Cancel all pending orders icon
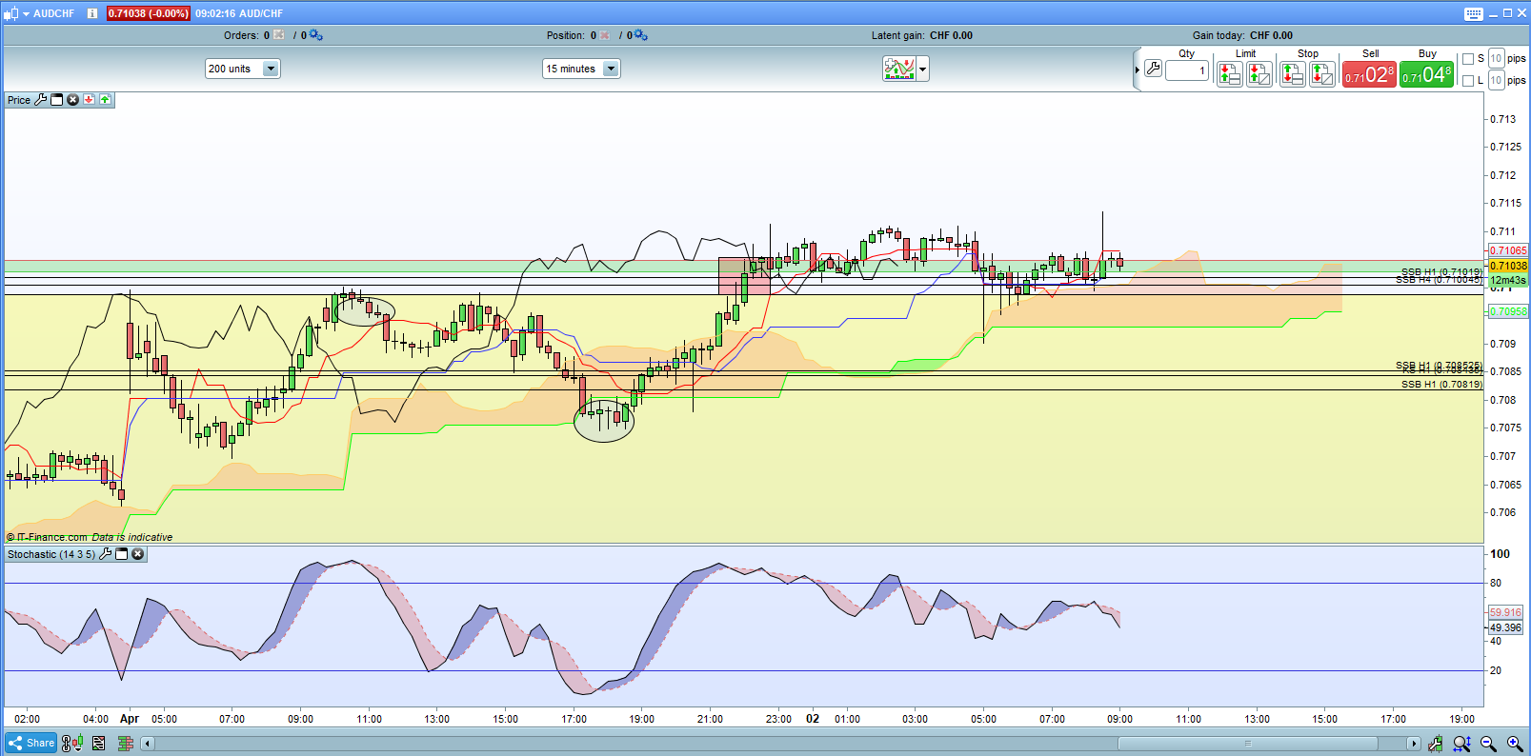Screen dimensions: 1531x756 pos(279,35)
